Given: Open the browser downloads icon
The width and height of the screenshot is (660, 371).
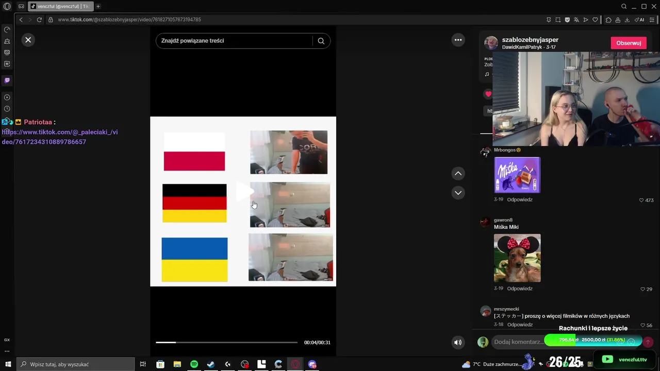Looking at the screenshot, I should (x=627, y=20).
